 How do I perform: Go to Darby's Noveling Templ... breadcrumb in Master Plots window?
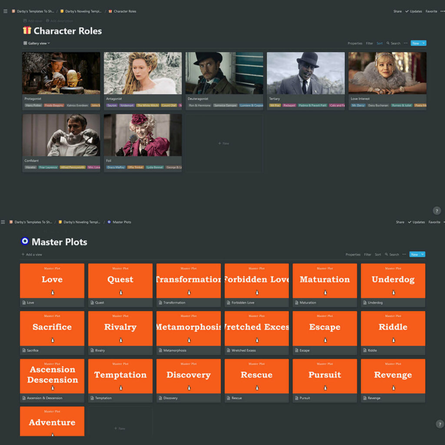(80, 222)
